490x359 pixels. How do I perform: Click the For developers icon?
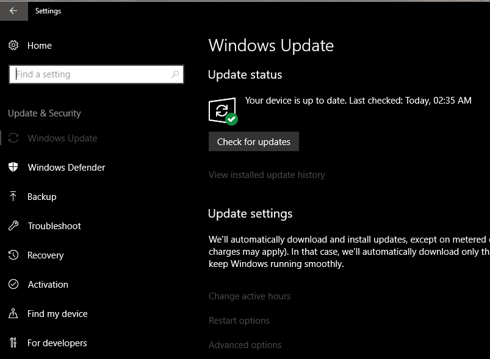[14, 343]
